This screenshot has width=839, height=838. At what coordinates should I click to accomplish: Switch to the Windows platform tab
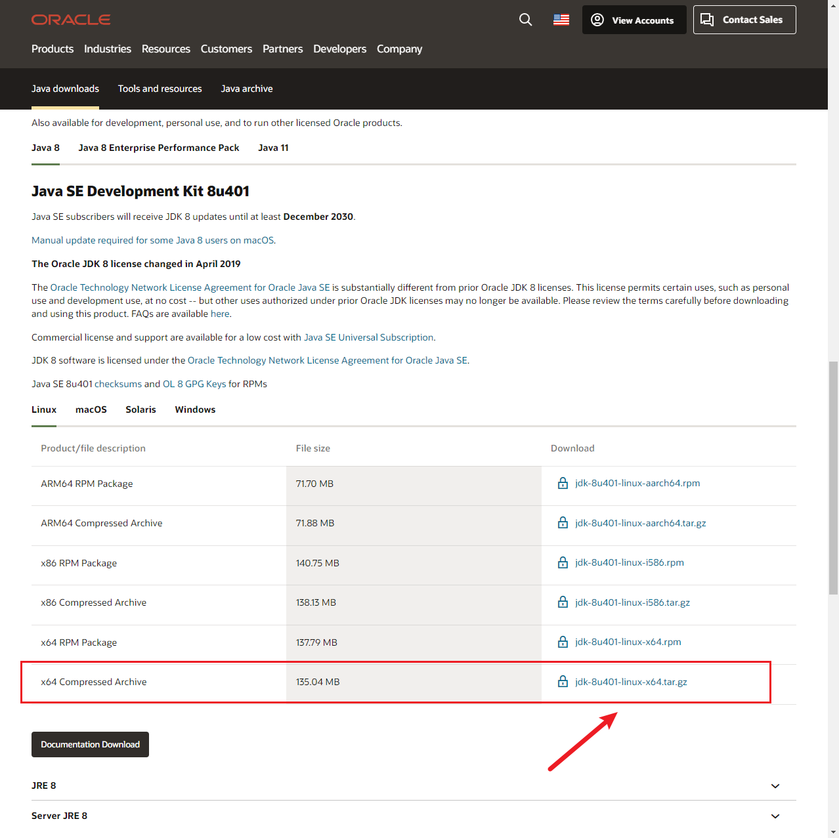195,409
